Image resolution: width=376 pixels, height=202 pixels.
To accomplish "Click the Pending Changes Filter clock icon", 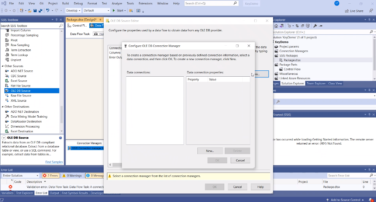I will point(289,26).
